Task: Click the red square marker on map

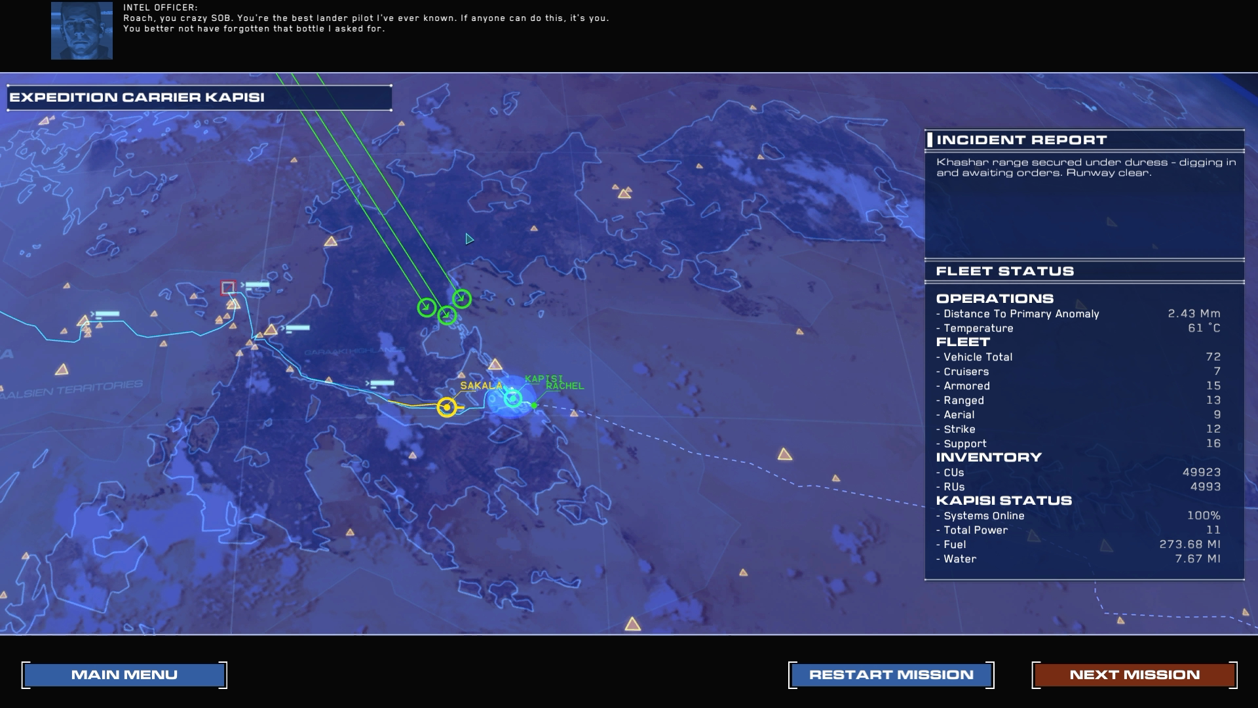Action: pos(227,287)
